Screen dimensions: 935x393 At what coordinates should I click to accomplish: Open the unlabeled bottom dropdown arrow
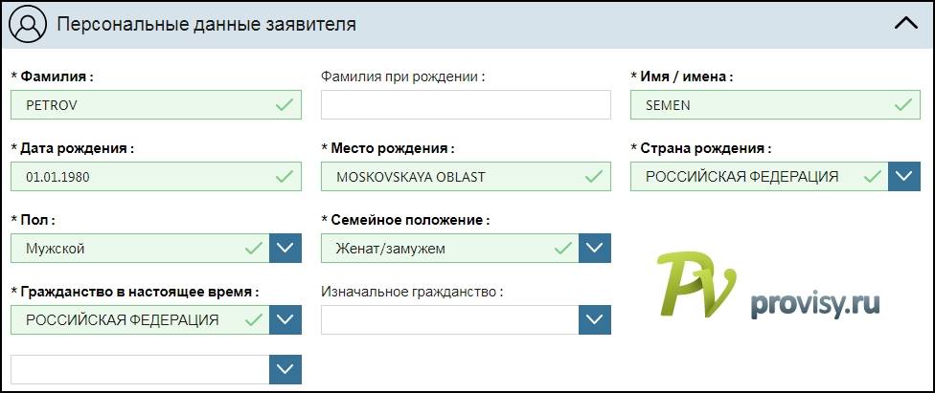click(x=285, y=369)
